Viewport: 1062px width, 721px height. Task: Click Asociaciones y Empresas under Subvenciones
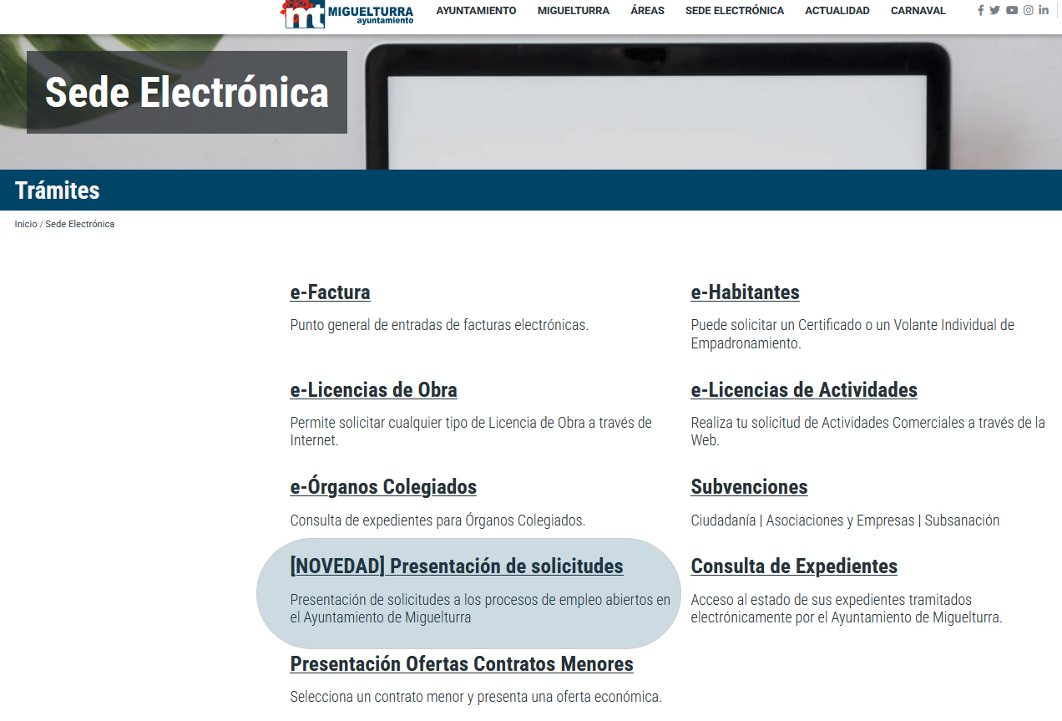click(840, 520)
